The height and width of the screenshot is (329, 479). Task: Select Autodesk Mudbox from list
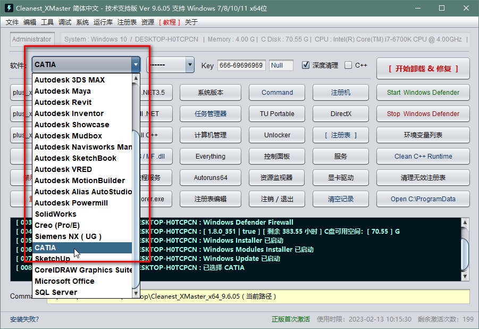[x=82, y=136]
